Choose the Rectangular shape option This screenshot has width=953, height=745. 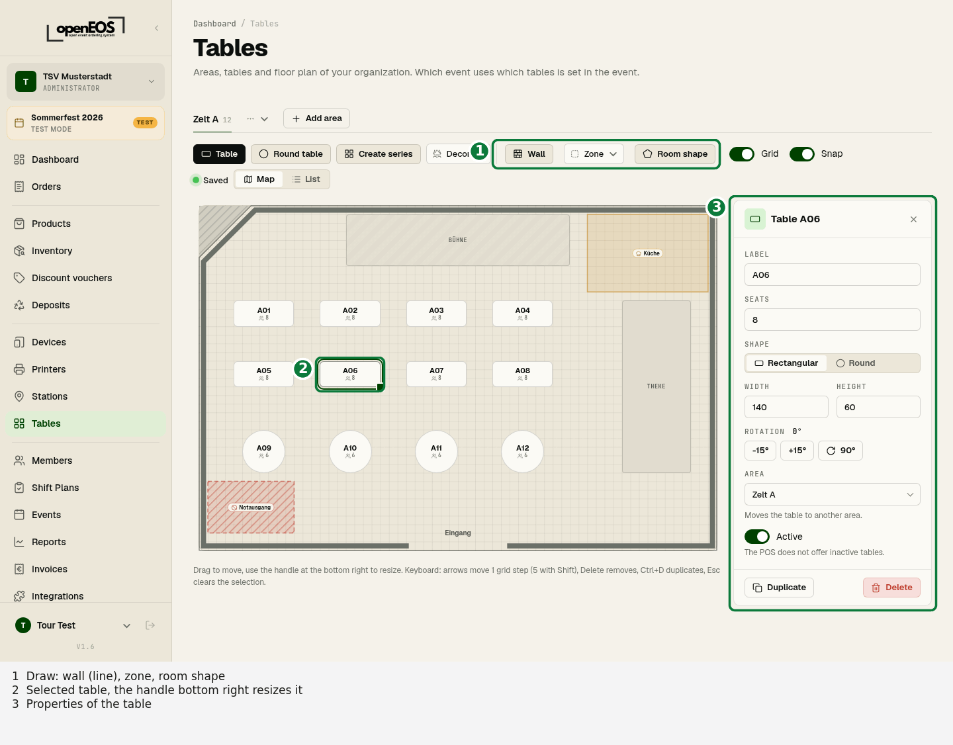pyautogui.click(x=786, y=363)
